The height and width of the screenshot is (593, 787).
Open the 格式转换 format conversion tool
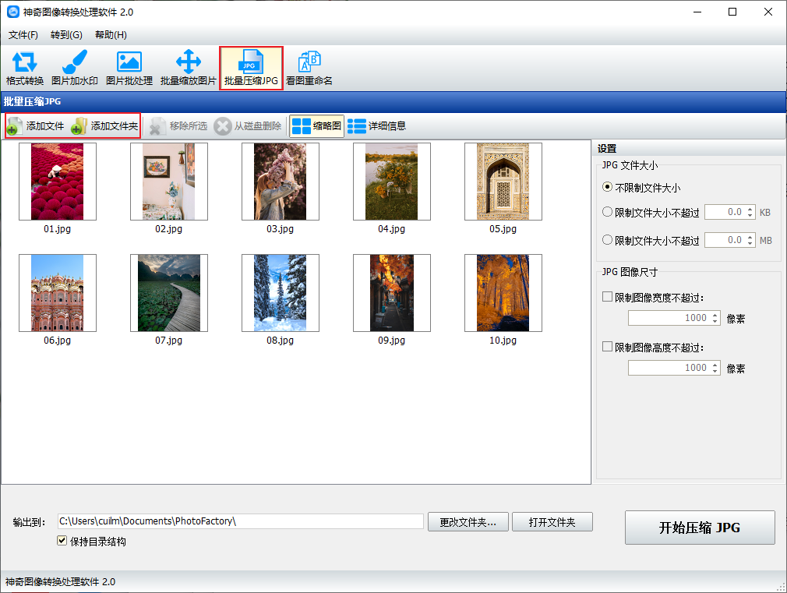pos(25,69)
